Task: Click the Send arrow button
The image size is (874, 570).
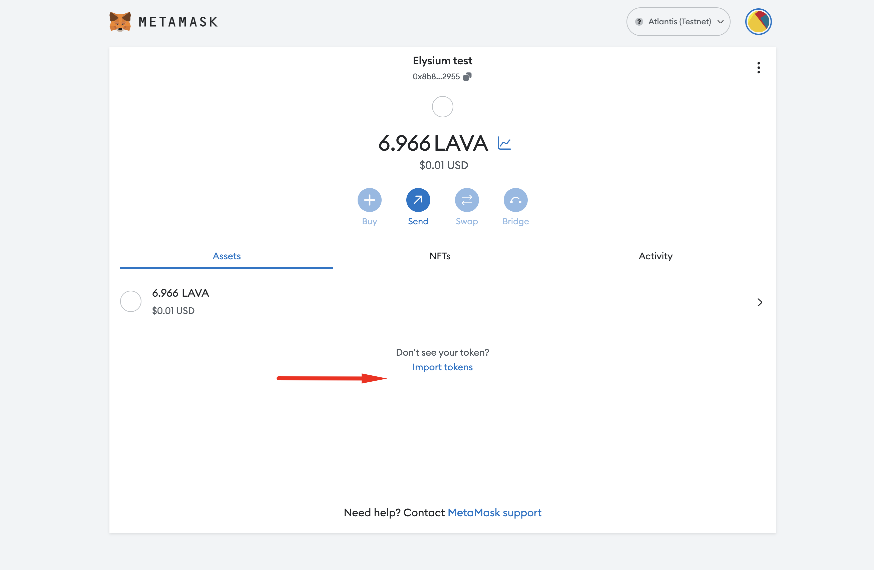Action: pyautogui.click(x=418, y=200)
